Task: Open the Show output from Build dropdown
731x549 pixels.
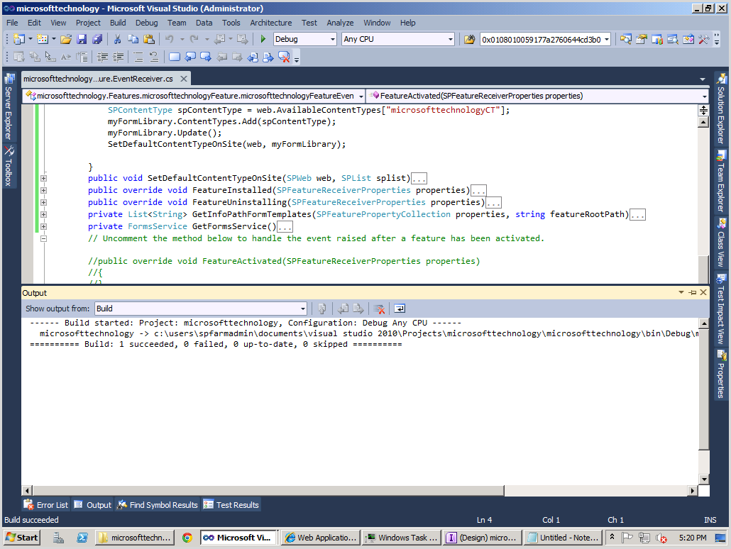Action: tap(302, 309)
